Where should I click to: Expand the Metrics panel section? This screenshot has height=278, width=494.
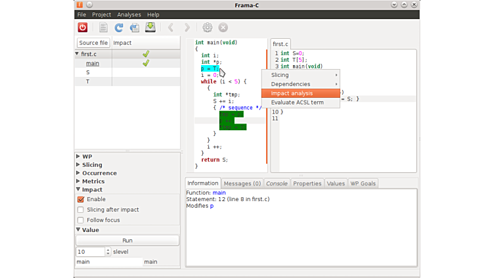[78, 181]
